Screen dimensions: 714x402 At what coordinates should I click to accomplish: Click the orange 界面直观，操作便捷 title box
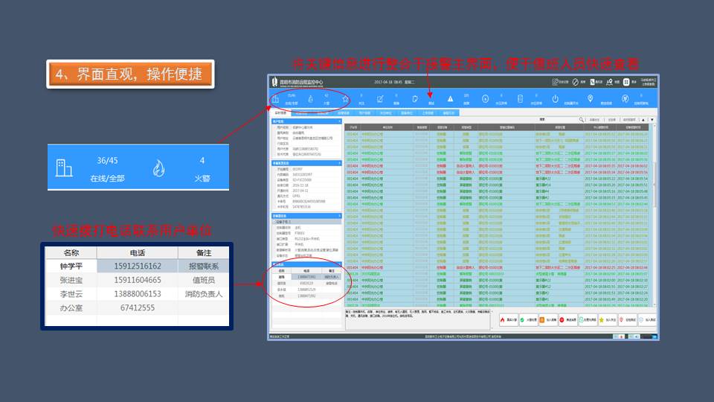[130, 74]
